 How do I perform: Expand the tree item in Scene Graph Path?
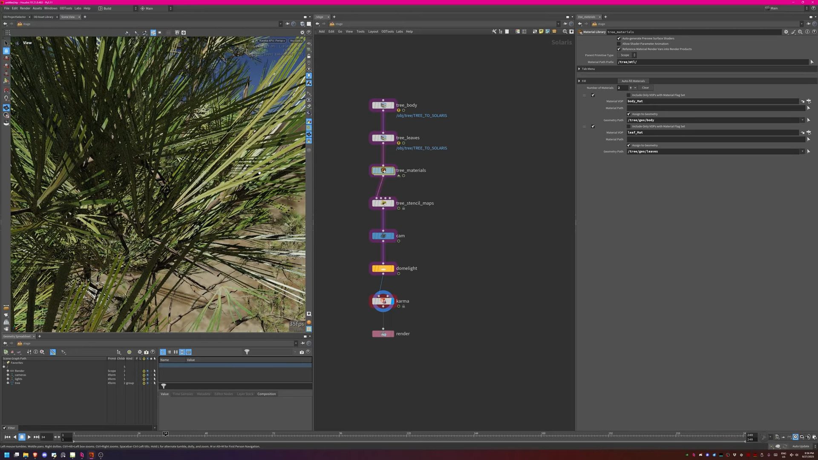8,383
